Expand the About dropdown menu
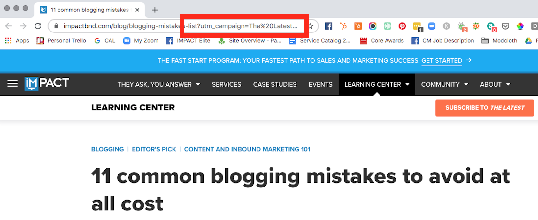The height and width of the screenshot is (220, 538). [495, 84]
